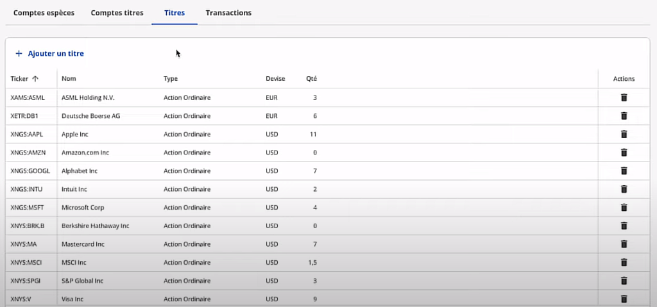Click USD currency in Mastercard row
This screenshot has width=657, height=307.
pos(272,244)
